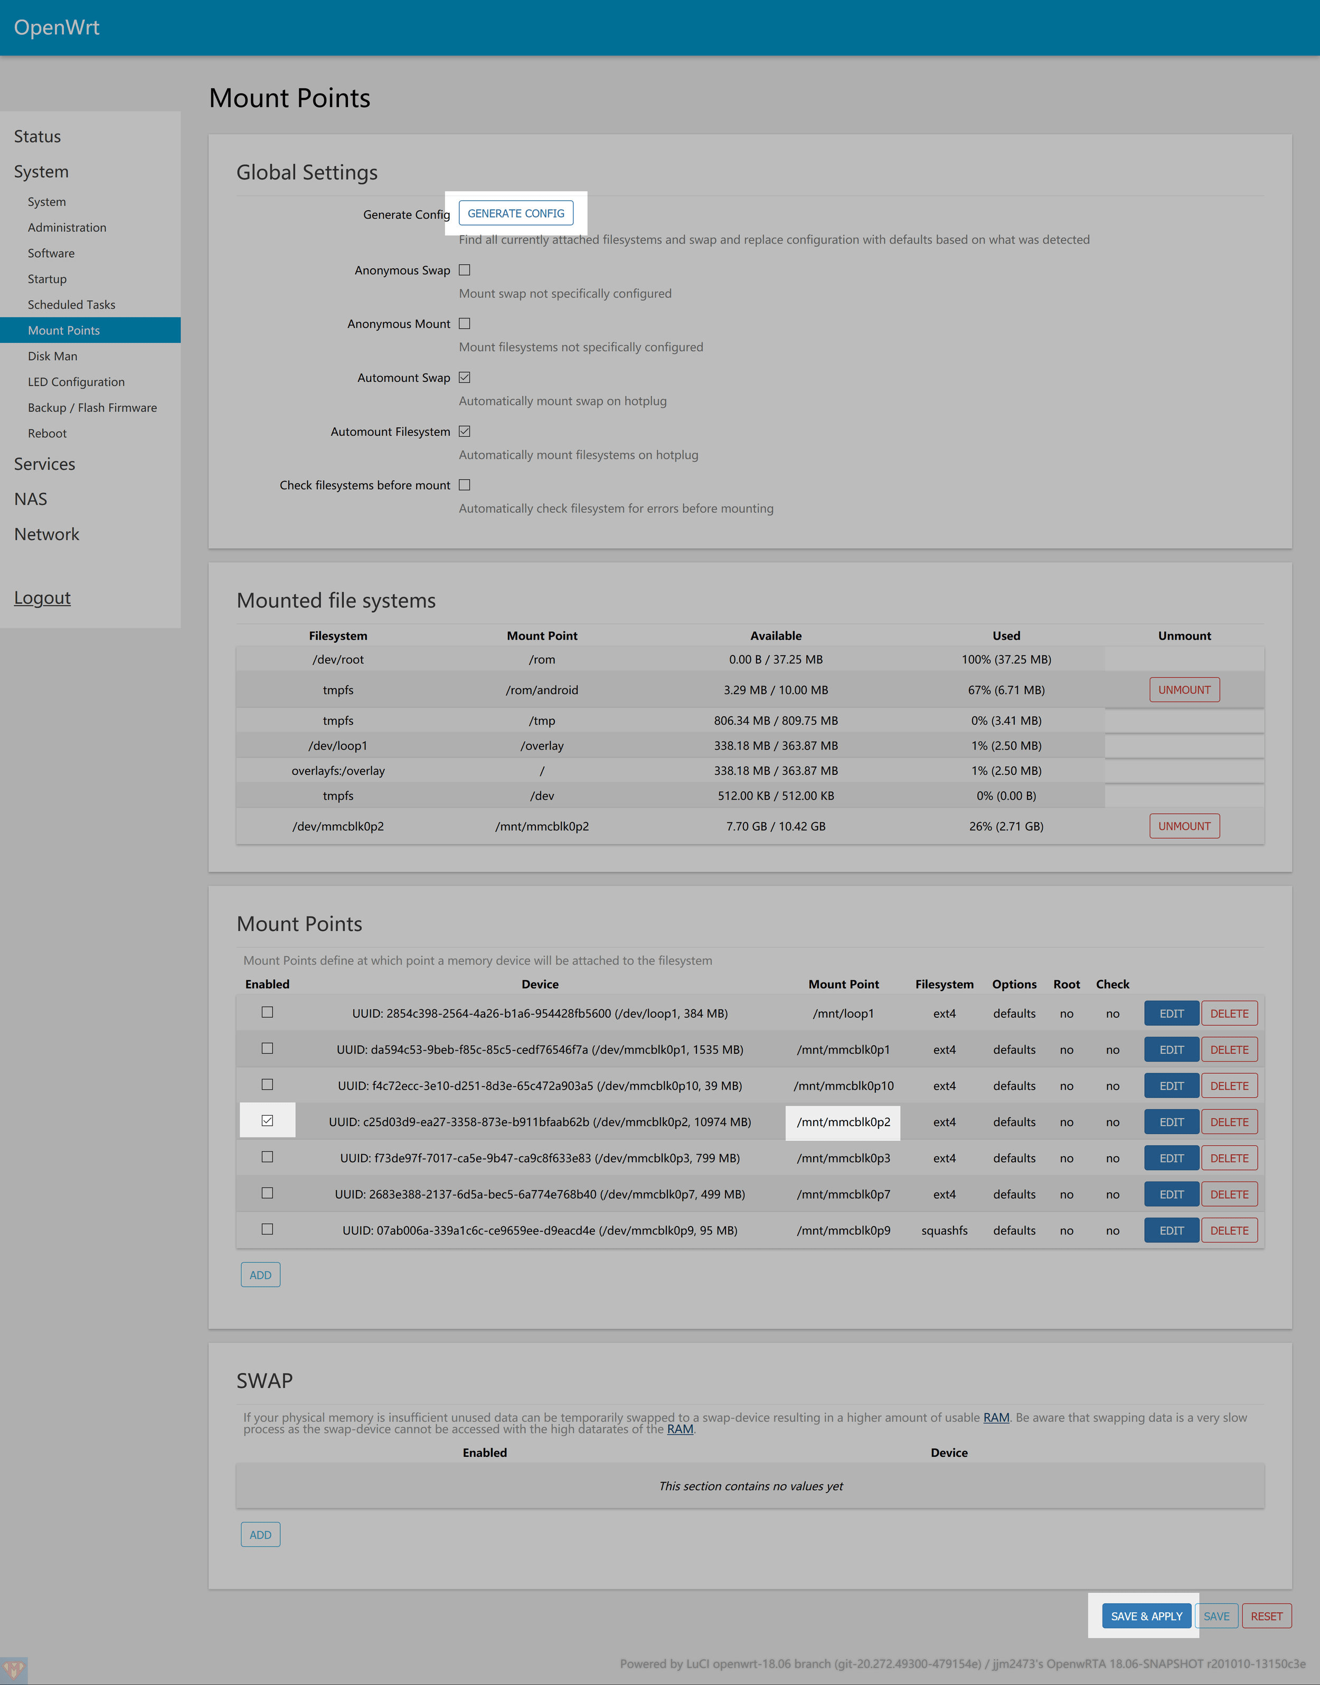Screen dimensions: 1320x1685
Task: Open the Software page
Action: (51, 254)
